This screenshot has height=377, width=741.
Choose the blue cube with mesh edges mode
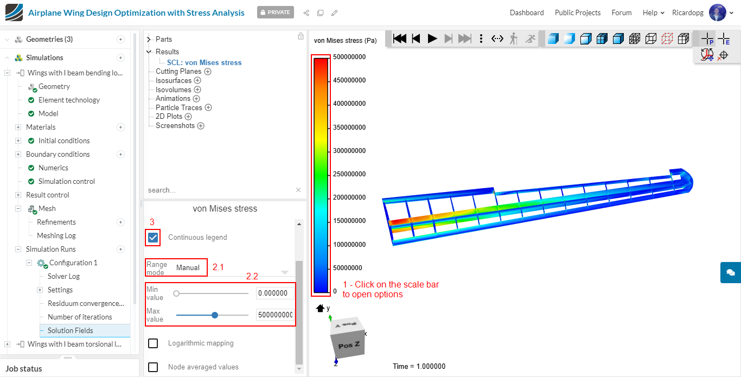[602, 39]
